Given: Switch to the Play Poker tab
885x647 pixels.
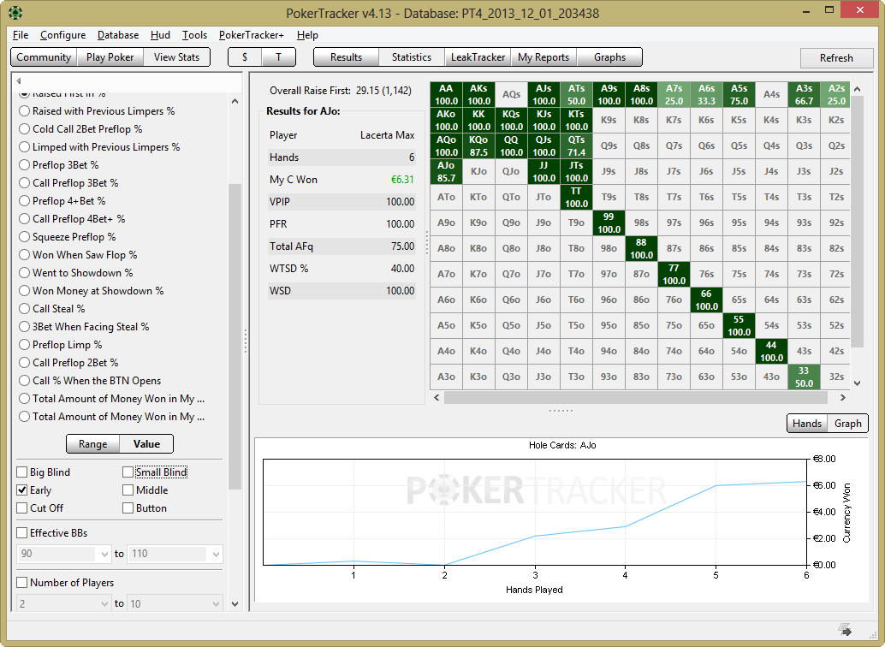Looking at the screenshot, I should coord(110,57).
